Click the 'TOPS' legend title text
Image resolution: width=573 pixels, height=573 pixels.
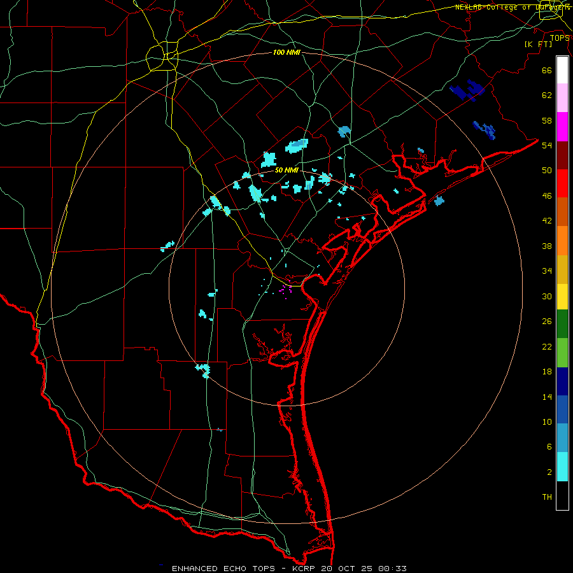point(560,38)
